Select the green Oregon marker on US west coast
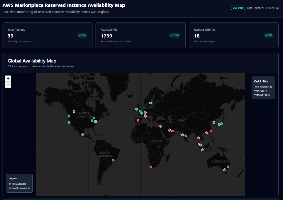The width and height of the screenshot is (283, 200). pos(69,116)
